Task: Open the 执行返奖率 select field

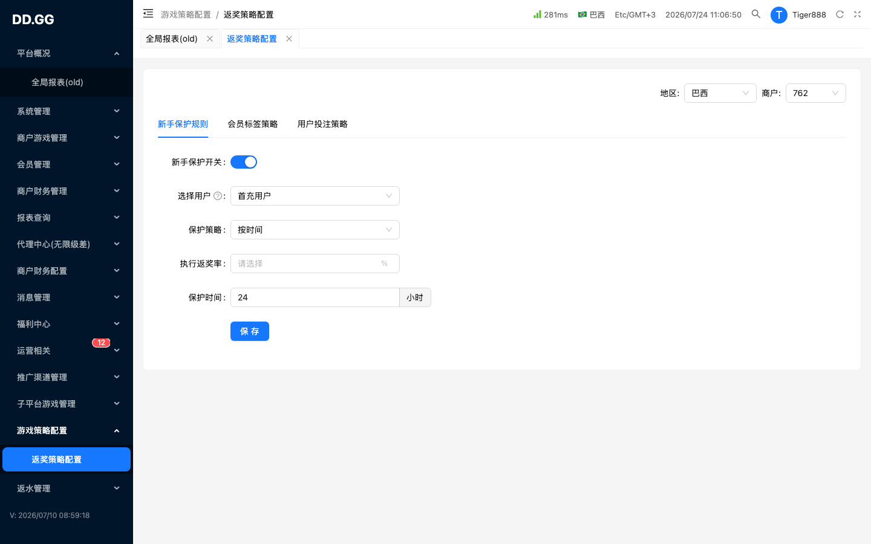Action: click(315, 264)
